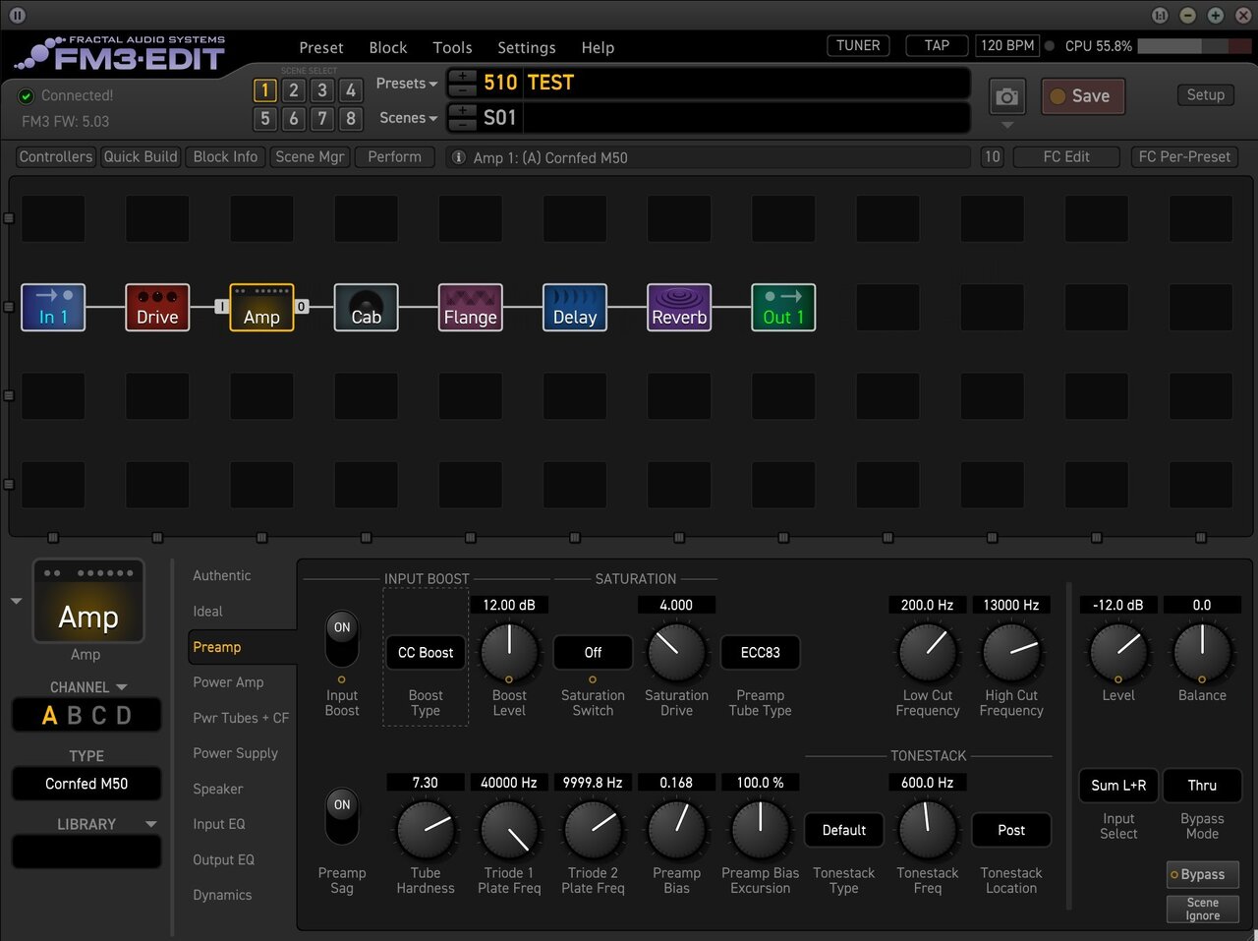This screenshot has width=1258, height=941.
Task: Click the scene decrement minus button
Action: pyautogui.click(x=463, y=124)
